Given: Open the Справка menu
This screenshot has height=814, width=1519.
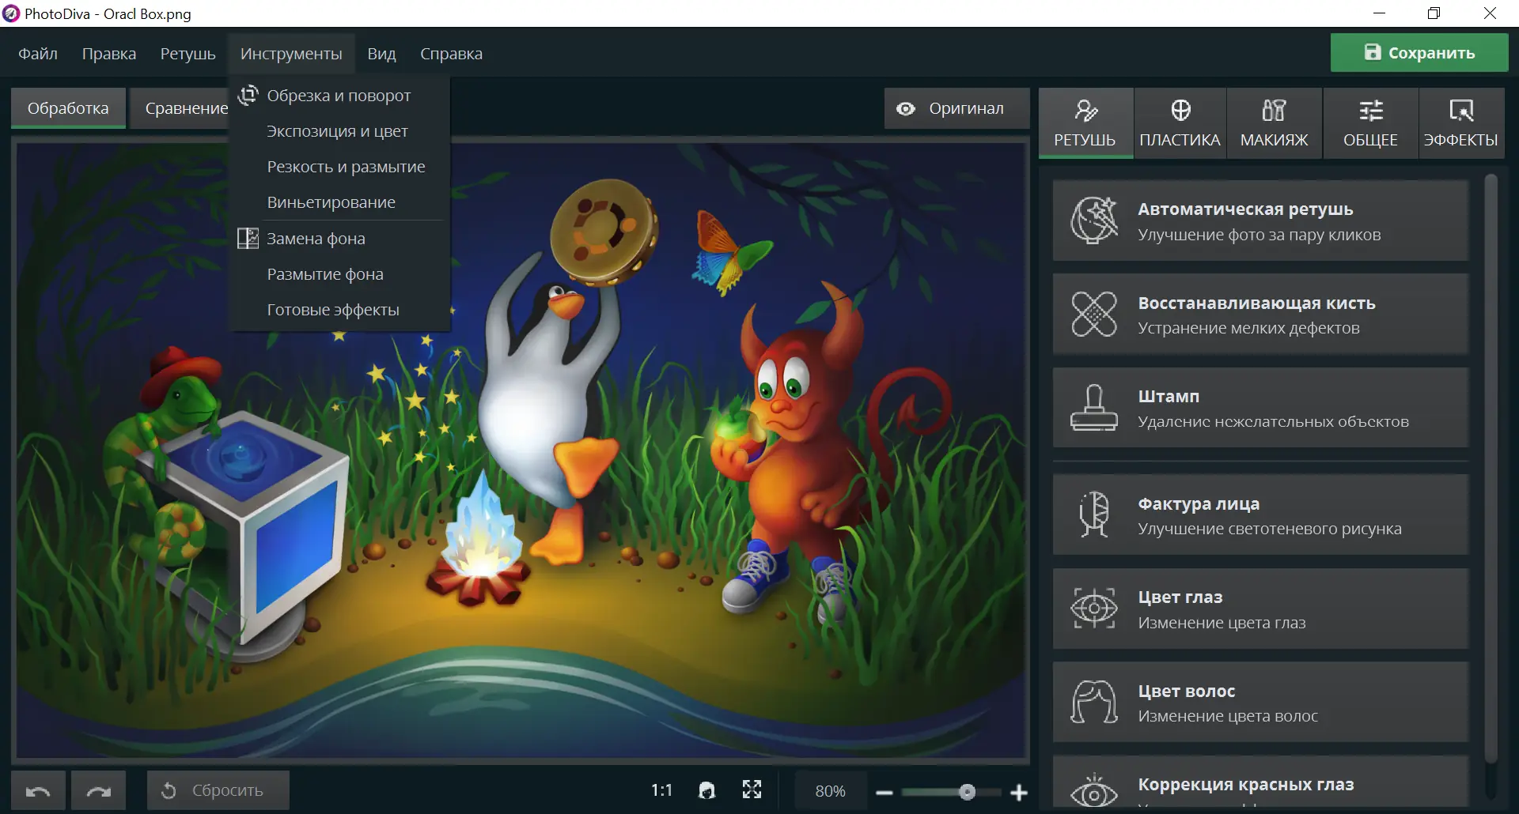Looking at the screenshot, I should [x=451, y=54].
